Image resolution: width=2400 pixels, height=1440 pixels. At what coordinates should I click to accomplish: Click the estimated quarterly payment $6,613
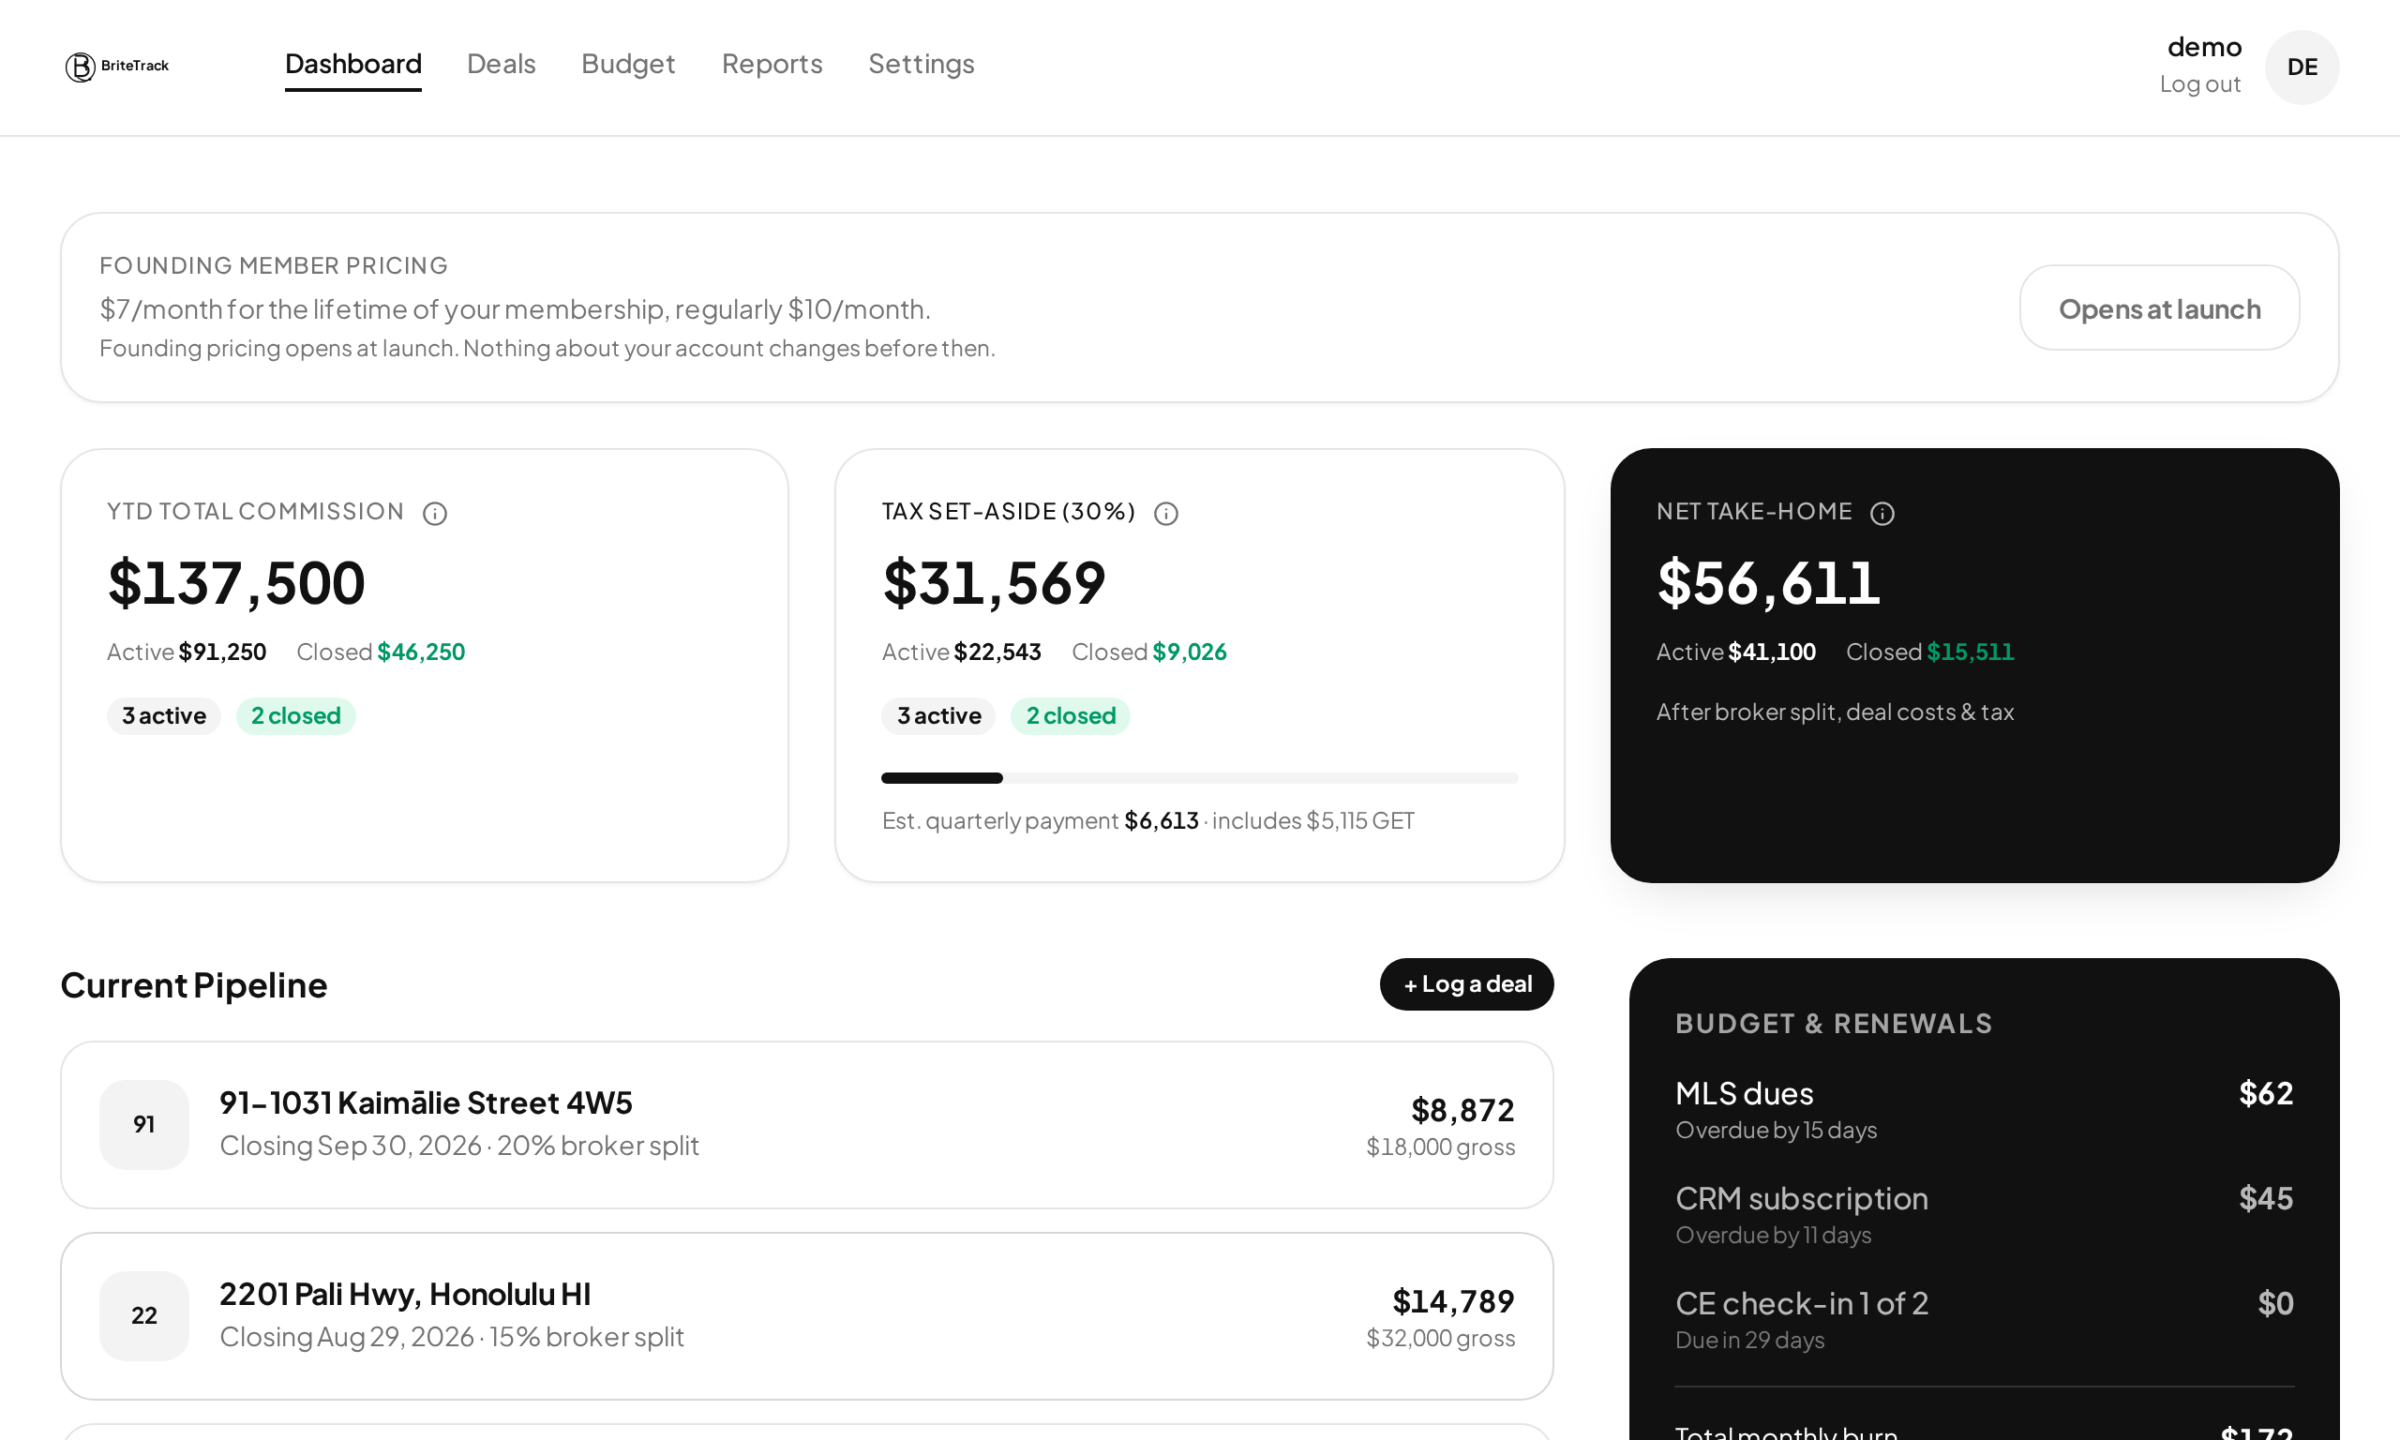[x=1162, y=821]
